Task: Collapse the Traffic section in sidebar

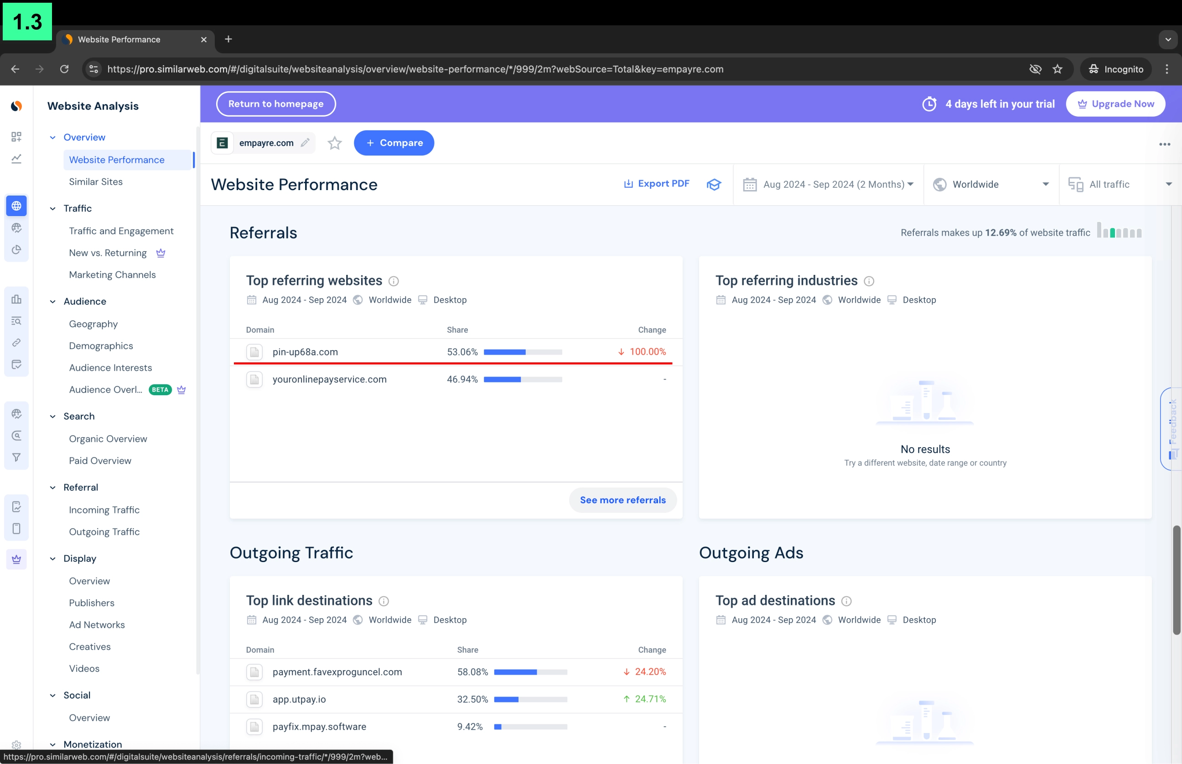Action: (52, 208)
